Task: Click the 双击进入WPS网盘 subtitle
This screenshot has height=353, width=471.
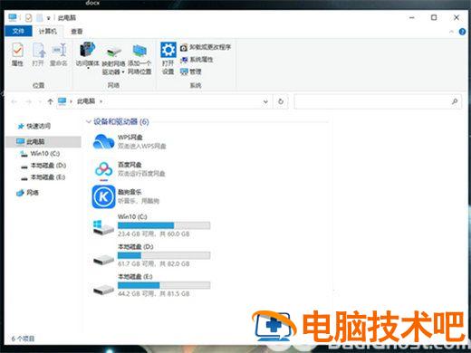Action: click(141, 146)
